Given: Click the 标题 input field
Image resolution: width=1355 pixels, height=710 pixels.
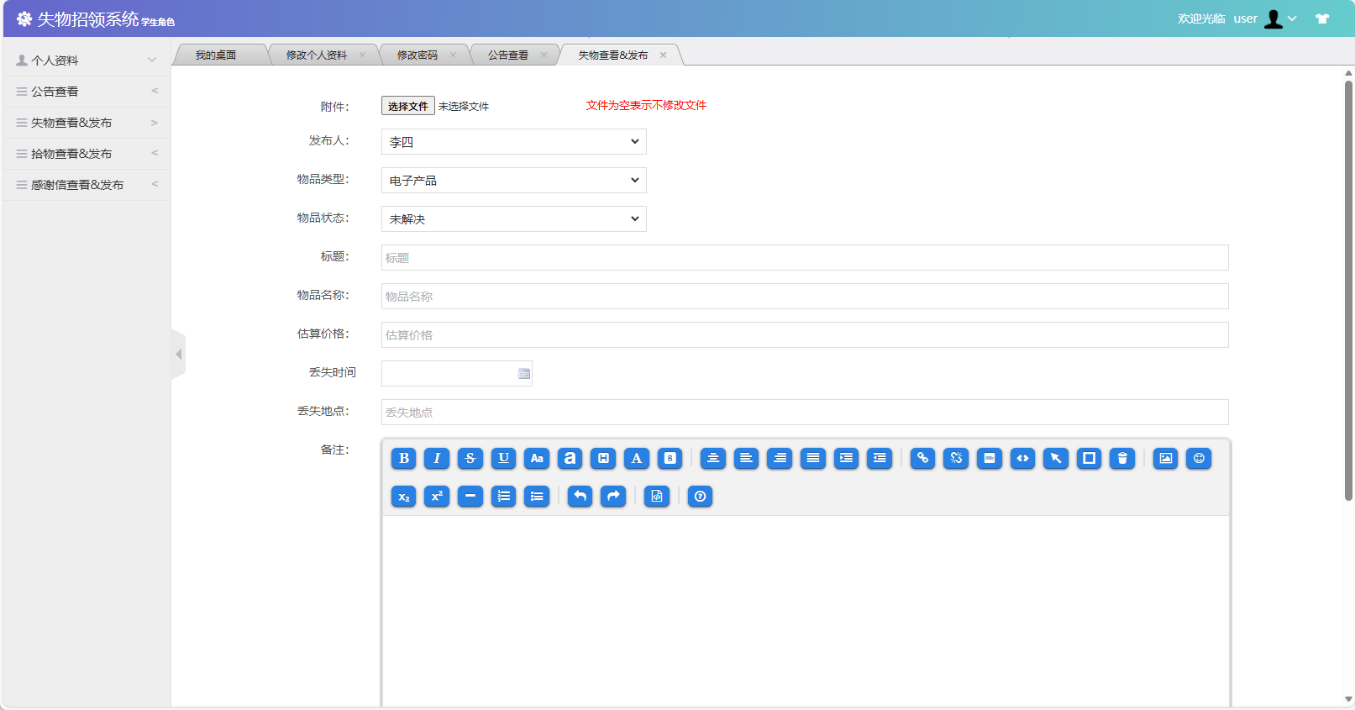Looking at the screenshot, I should point(804,258).
